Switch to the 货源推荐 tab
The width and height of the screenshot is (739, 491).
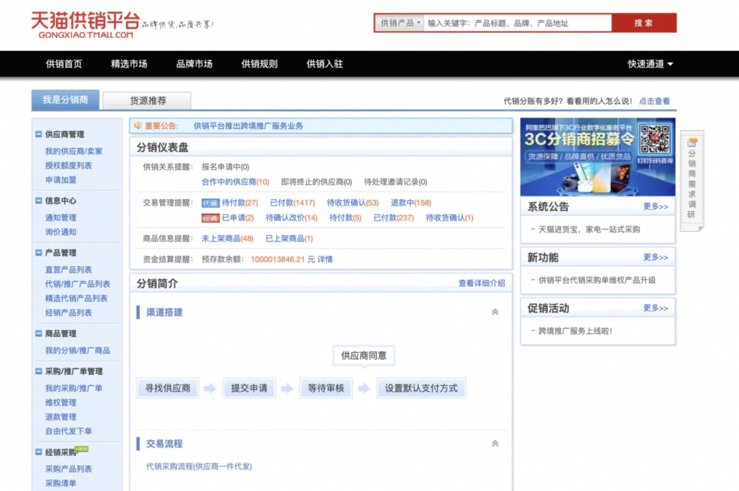[147, 101]
